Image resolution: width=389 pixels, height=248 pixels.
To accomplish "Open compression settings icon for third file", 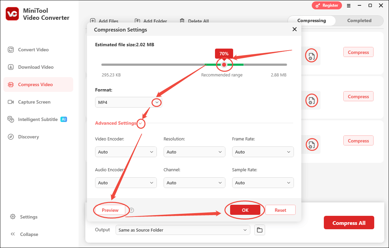I will 311,145.
